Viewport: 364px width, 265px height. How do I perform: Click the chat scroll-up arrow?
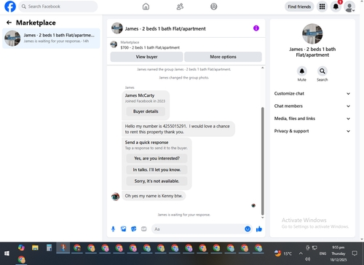(262, 68)
